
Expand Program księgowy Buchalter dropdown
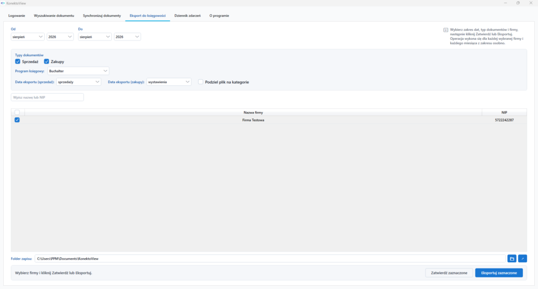(78, 71)
